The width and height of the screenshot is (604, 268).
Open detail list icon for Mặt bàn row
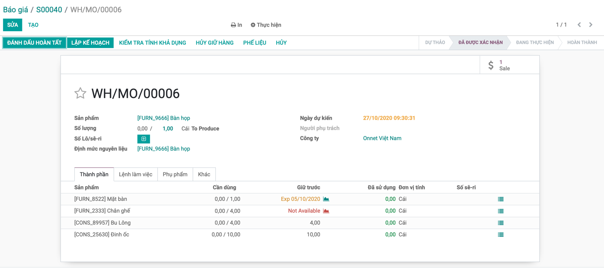pyautogui.click(x=501, y=199)
